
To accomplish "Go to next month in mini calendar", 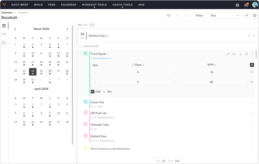I will tap(67, 29).
